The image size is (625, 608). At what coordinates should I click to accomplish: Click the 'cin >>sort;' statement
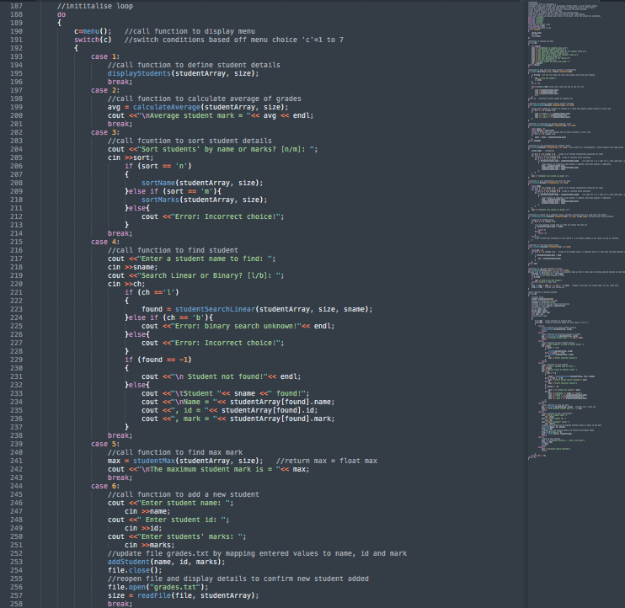(131, 157)
